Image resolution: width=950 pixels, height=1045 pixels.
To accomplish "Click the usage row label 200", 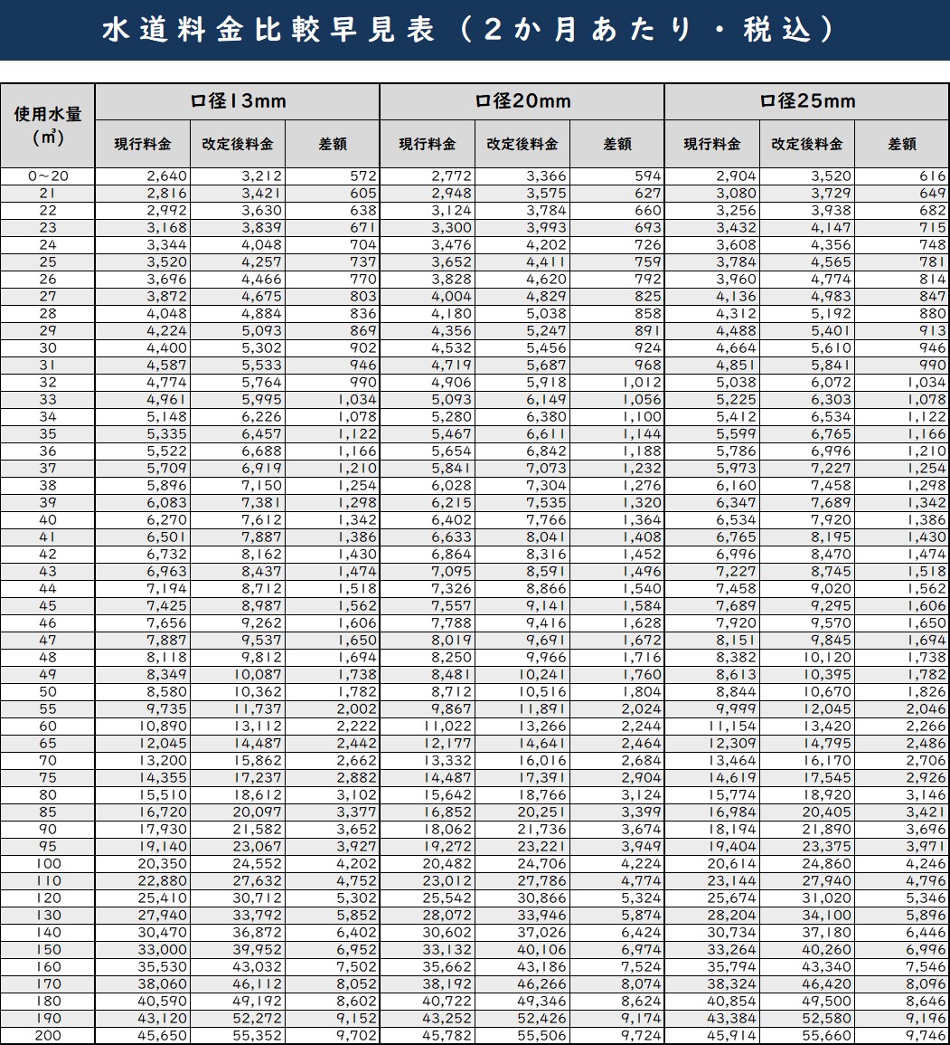I will (x=48, y=1036).
